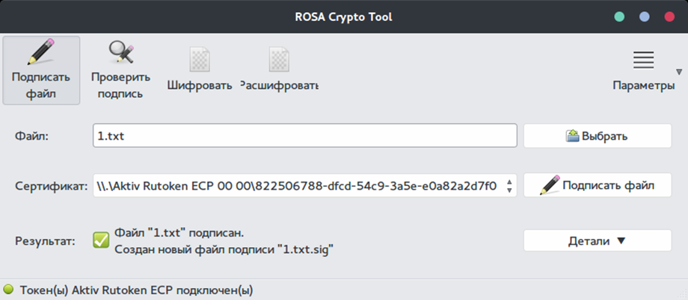Expand the Детали details dropdown
688x300 pixels.
pyautogui.click(x=598, y=240)
